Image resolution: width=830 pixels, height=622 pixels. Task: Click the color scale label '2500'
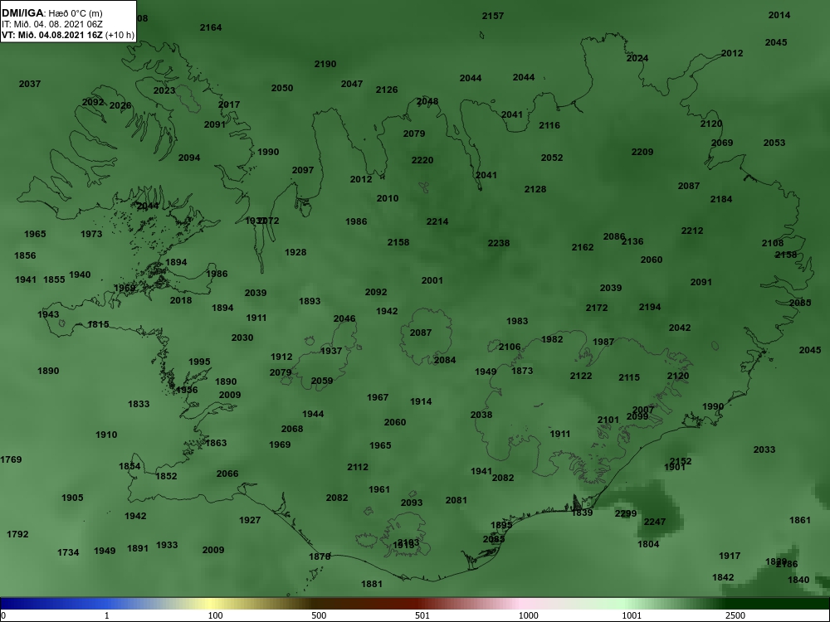coord(735,615)
